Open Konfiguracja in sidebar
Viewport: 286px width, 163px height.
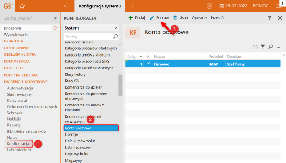coord(18,143)
